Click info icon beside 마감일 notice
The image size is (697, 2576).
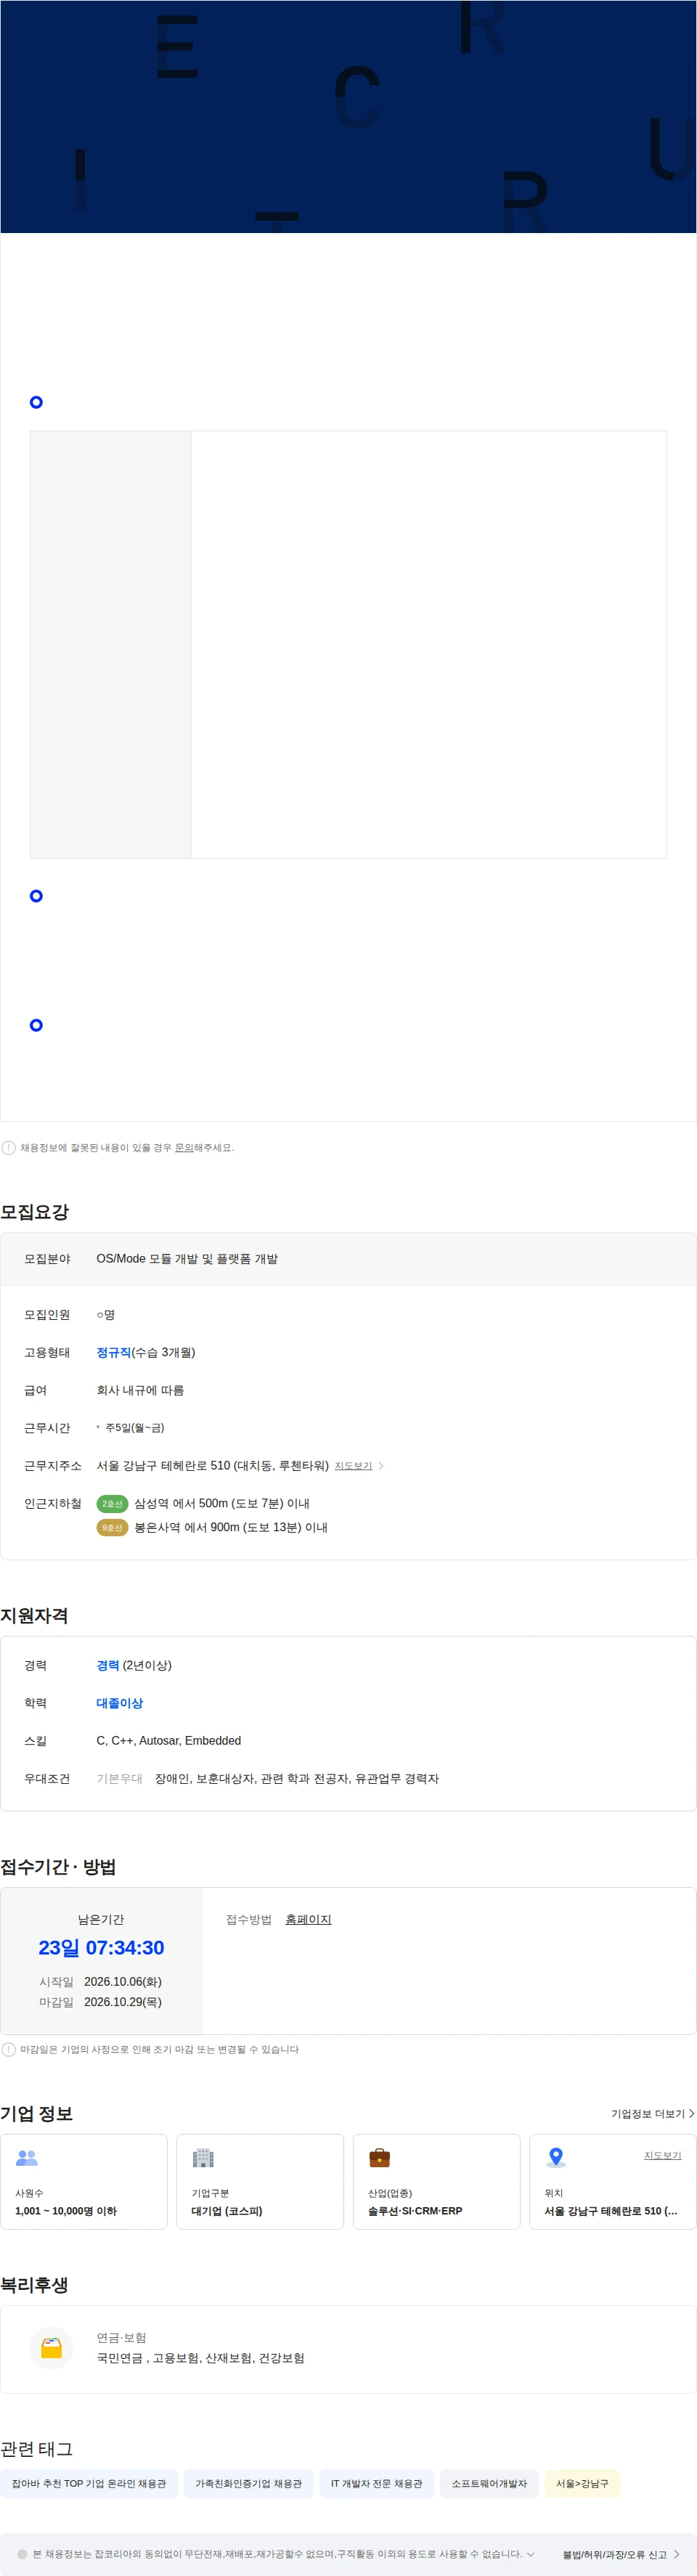point(9,2050)
